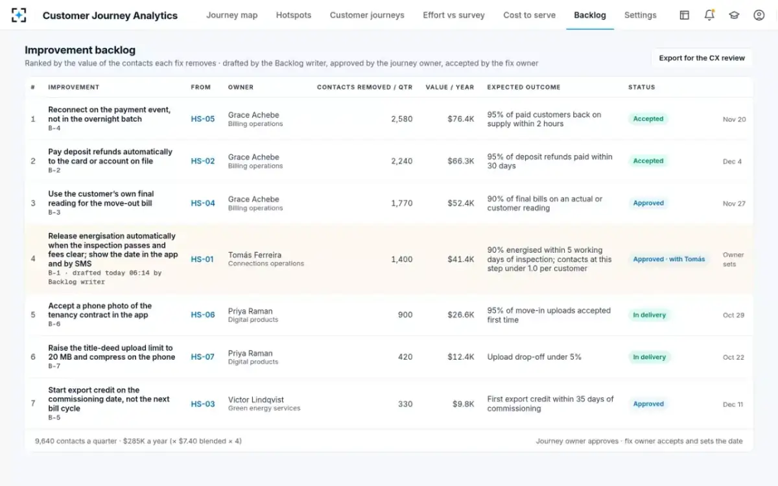The image size is (778, 486).
Task: Click the Oct 29 date
Action: (733, 315)
